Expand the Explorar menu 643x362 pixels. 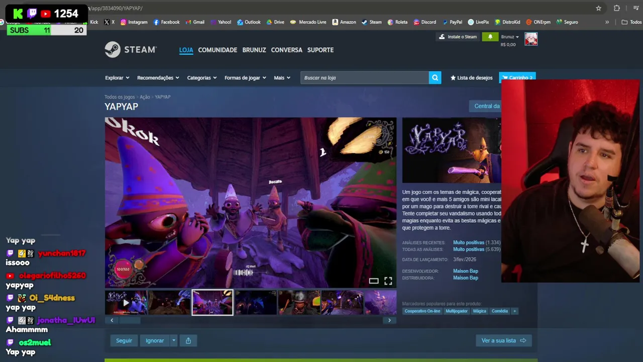(117, 77)
